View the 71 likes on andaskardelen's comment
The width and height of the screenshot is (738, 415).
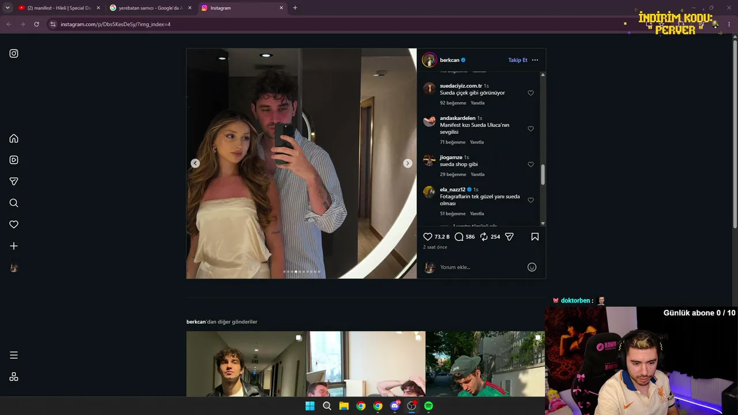pos(453,142)
